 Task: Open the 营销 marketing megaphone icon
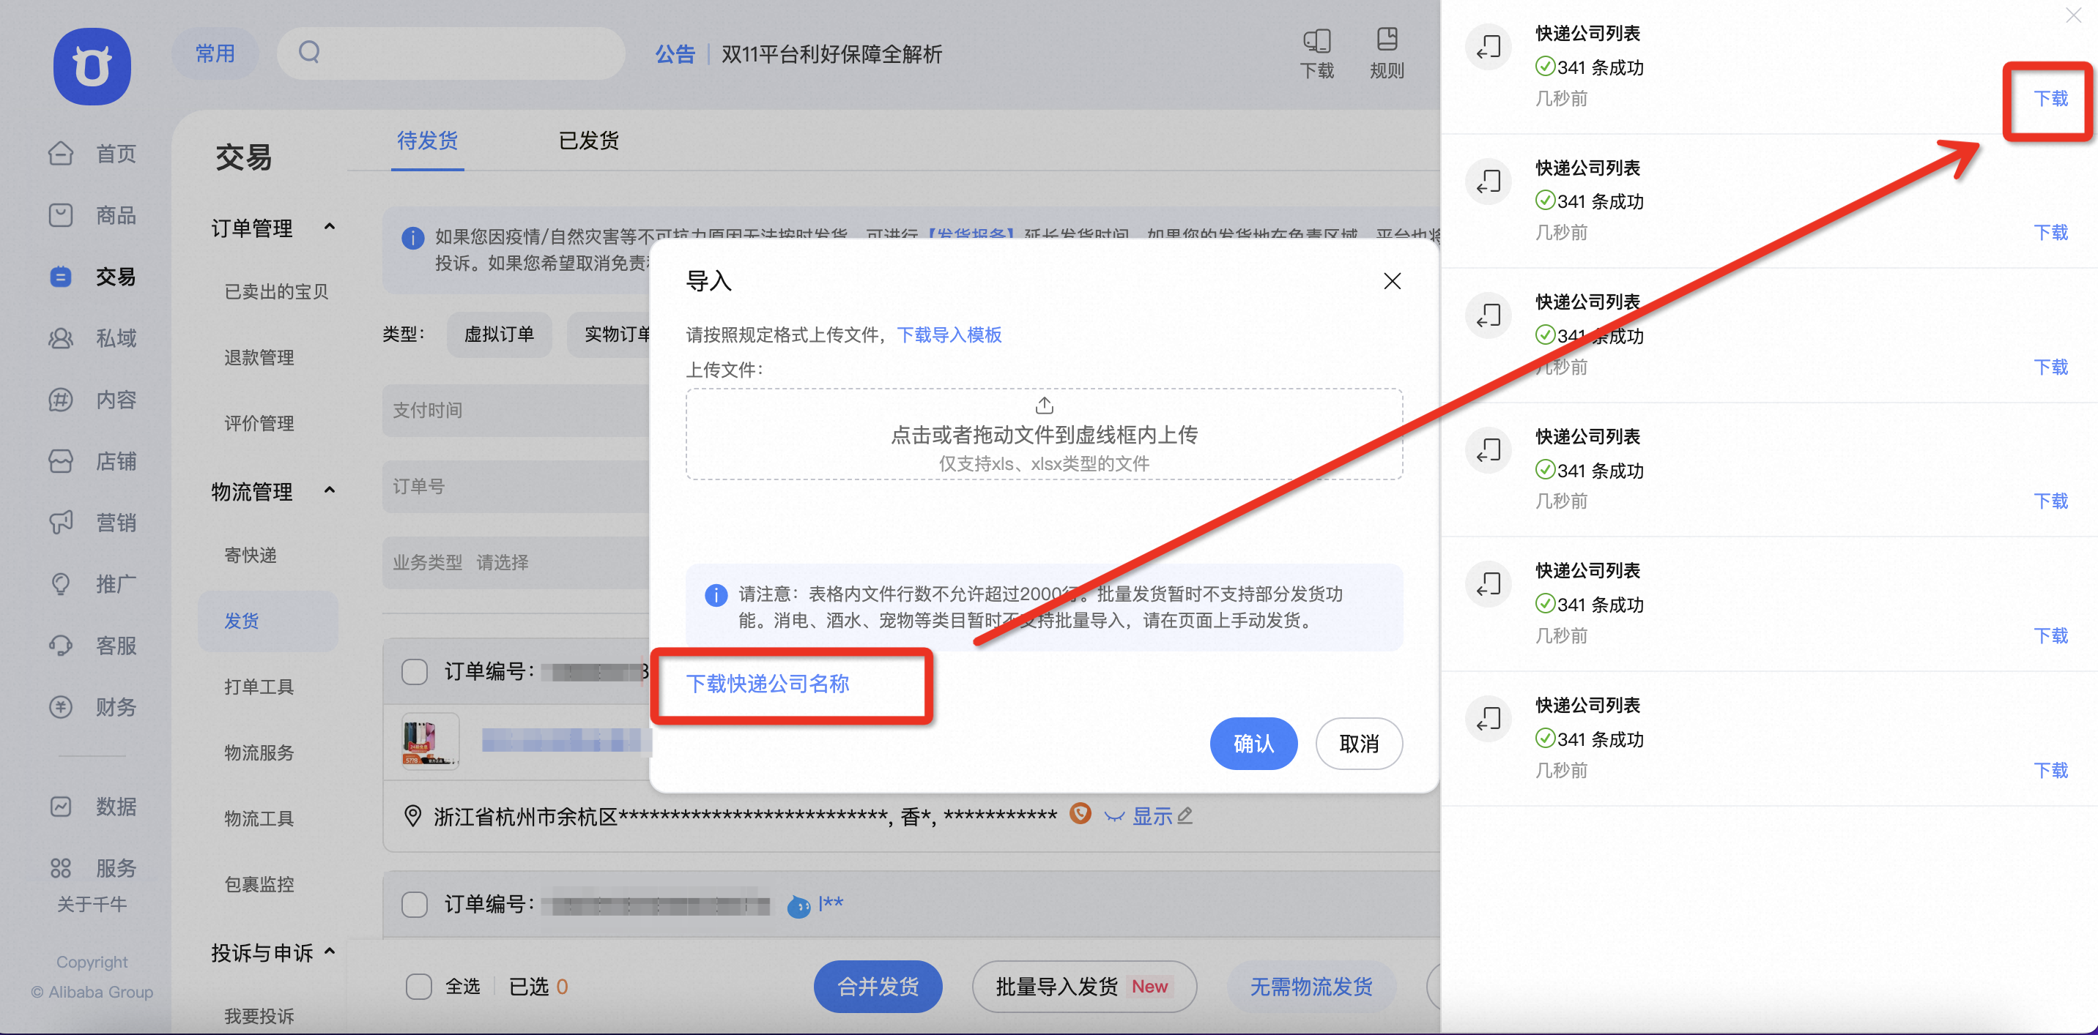pos(61,523)
